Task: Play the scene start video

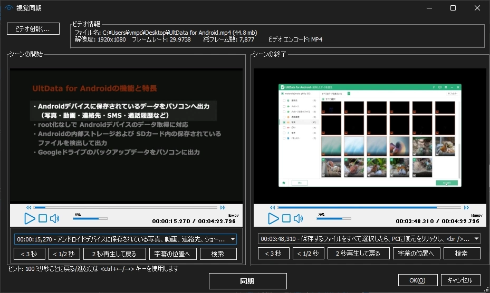Action: (30, 218)
